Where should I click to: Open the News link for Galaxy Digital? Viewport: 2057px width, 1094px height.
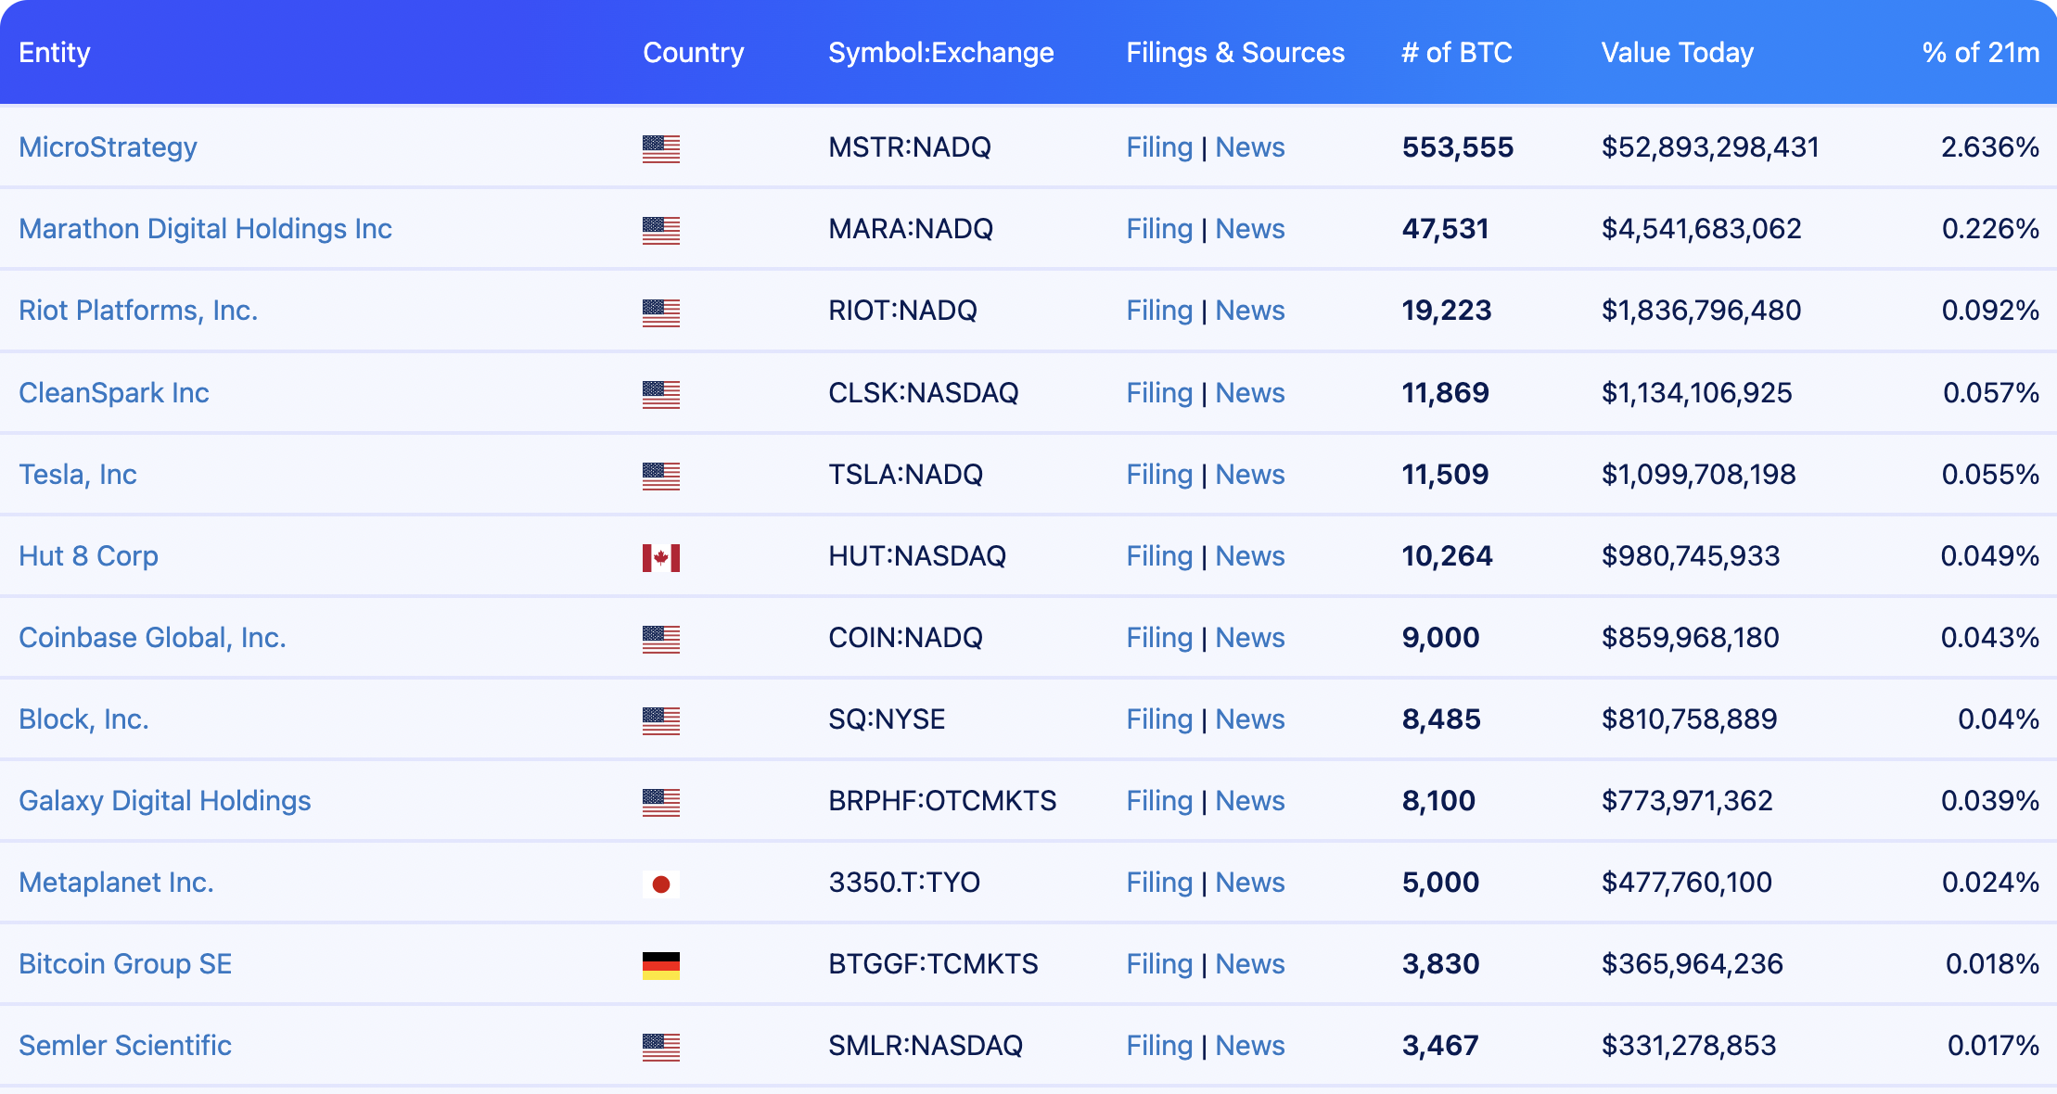coord(1250,801)
